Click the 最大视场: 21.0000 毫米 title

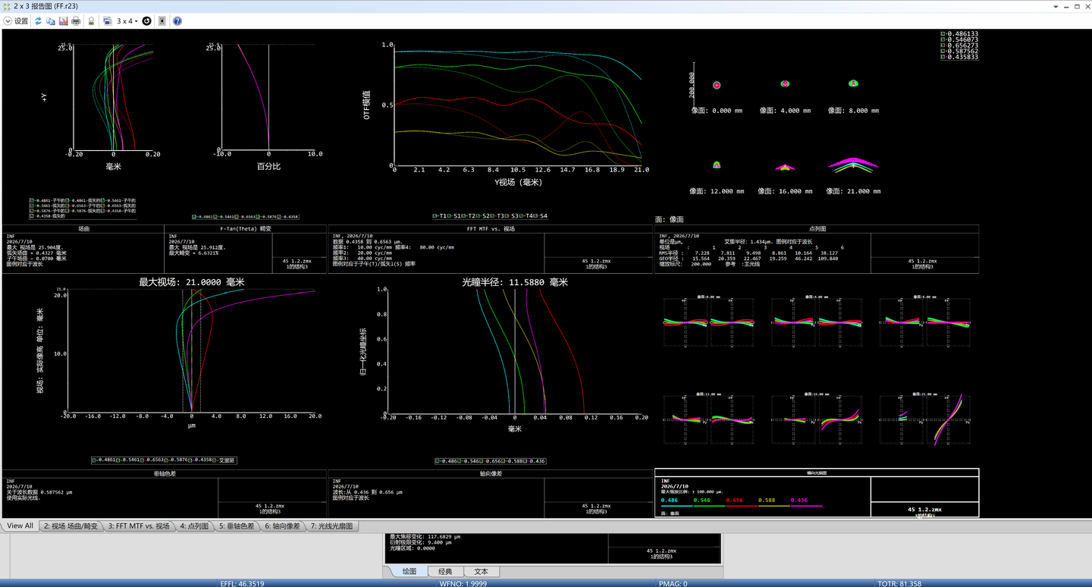191,282
